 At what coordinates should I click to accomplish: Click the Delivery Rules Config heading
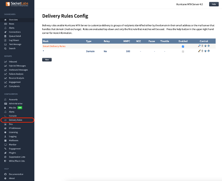(x=65, y=16)
